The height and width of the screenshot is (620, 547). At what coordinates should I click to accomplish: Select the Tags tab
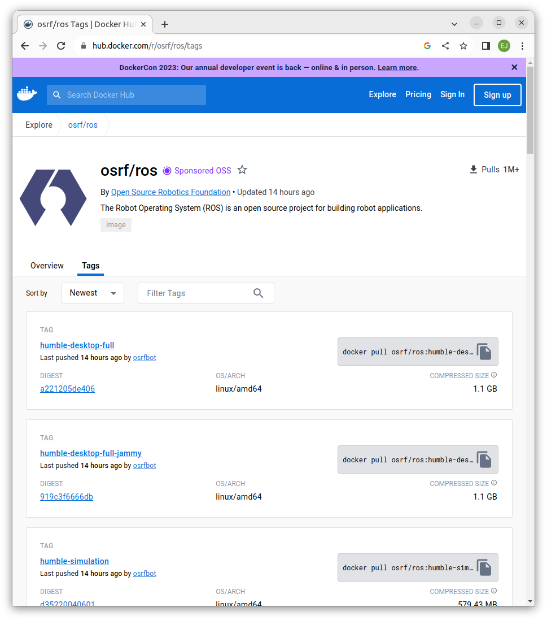point(90,266)
